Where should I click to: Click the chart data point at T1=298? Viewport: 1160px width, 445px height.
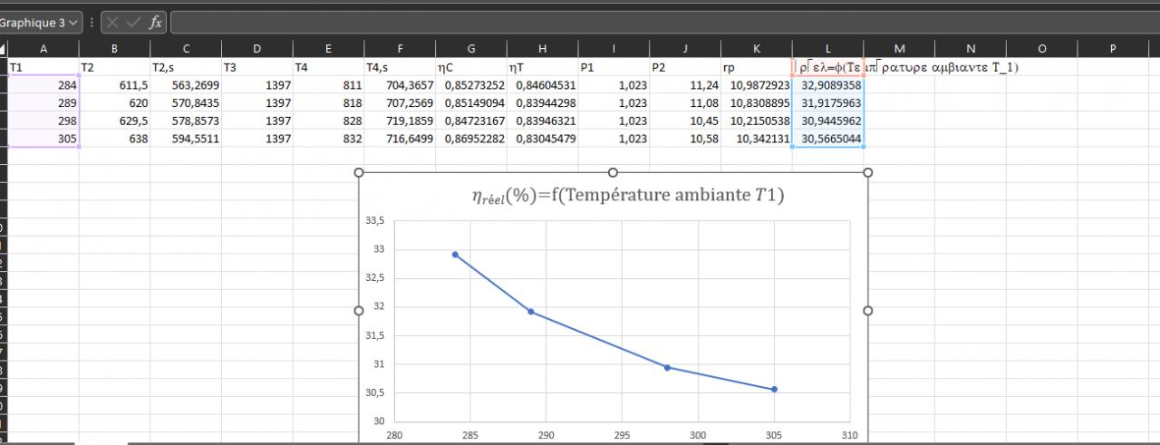tap(667, 367)
